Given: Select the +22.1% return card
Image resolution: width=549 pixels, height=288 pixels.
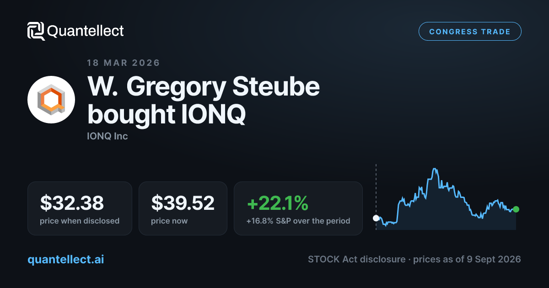Looking at the screenshot, I should pos(298,208).
